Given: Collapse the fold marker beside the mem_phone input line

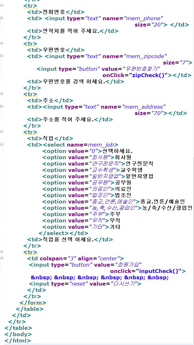Looking at the screenshot, I should (2, 18).
